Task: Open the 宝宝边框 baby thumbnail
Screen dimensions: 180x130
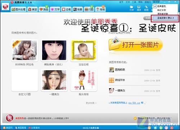Action: point(84,50)
